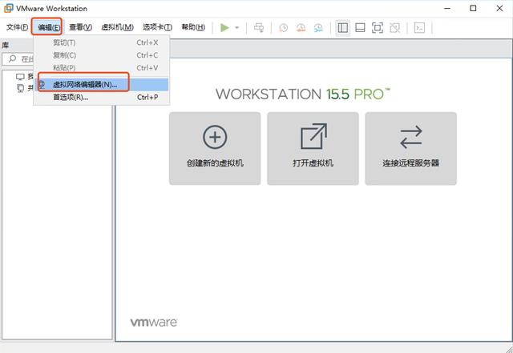Close the VMware Workstation window

[x=499, y=9]
